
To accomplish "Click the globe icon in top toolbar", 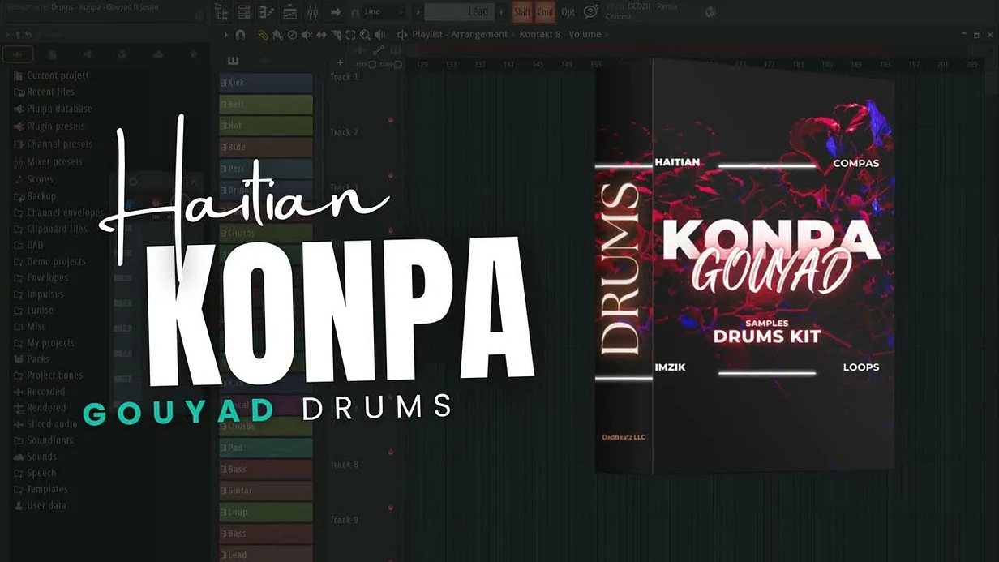I will coord(710,12).
